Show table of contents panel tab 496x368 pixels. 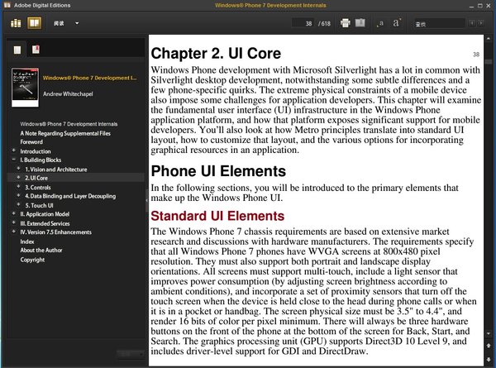pyautogui.click(x=18, y=51)
